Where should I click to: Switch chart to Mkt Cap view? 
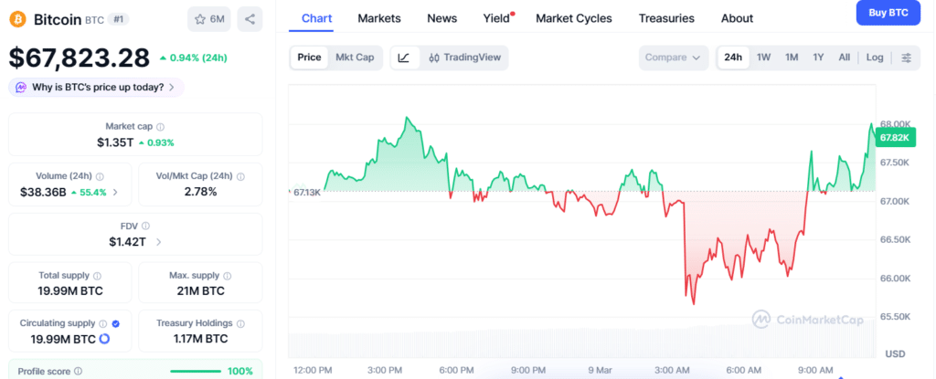(355, 58)
